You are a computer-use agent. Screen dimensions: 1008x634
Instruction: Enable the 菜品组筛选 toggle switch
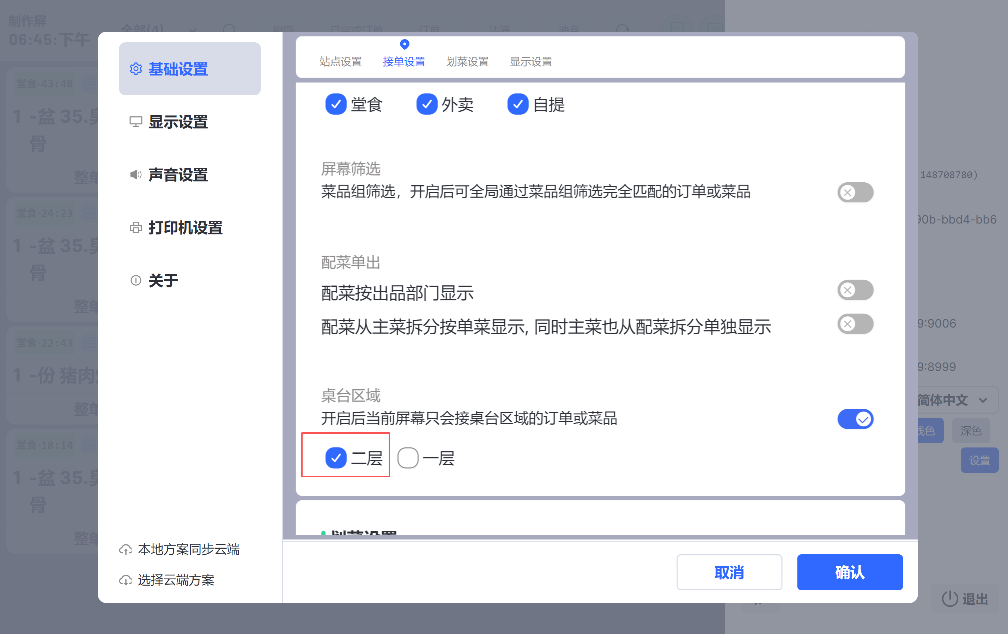click(x=855, y=193)
